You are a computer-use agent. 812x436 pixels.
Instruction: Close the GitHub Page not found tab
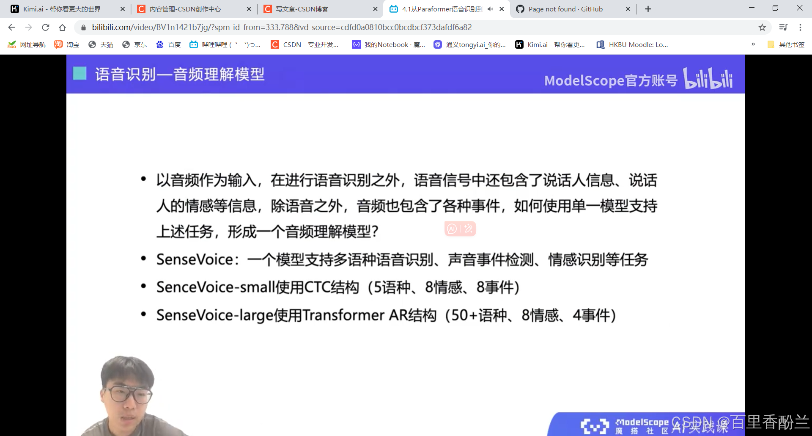pos(628,9)
